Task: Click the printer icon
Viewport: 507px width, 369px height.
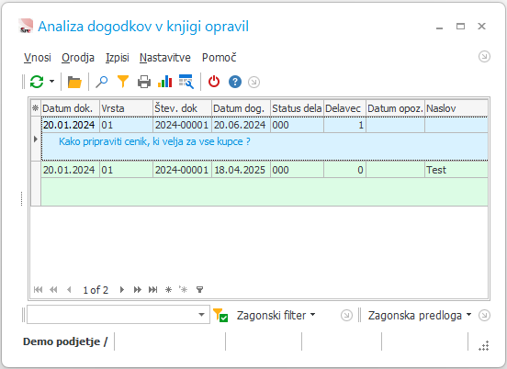Action: pyautogui.click(x=144, y=82)
